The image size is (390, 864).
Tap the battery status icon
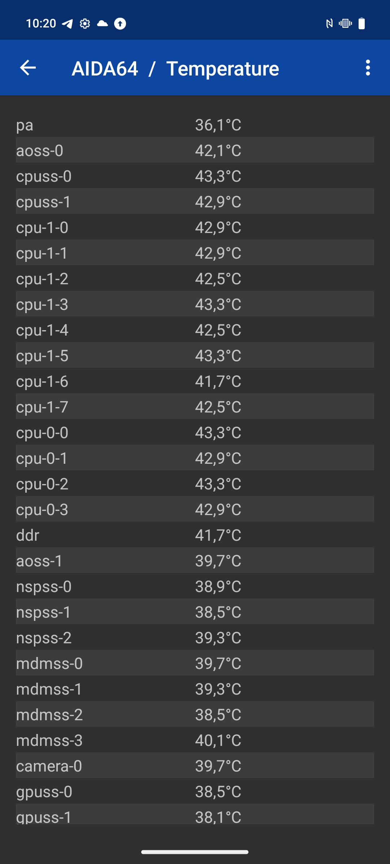361,24
